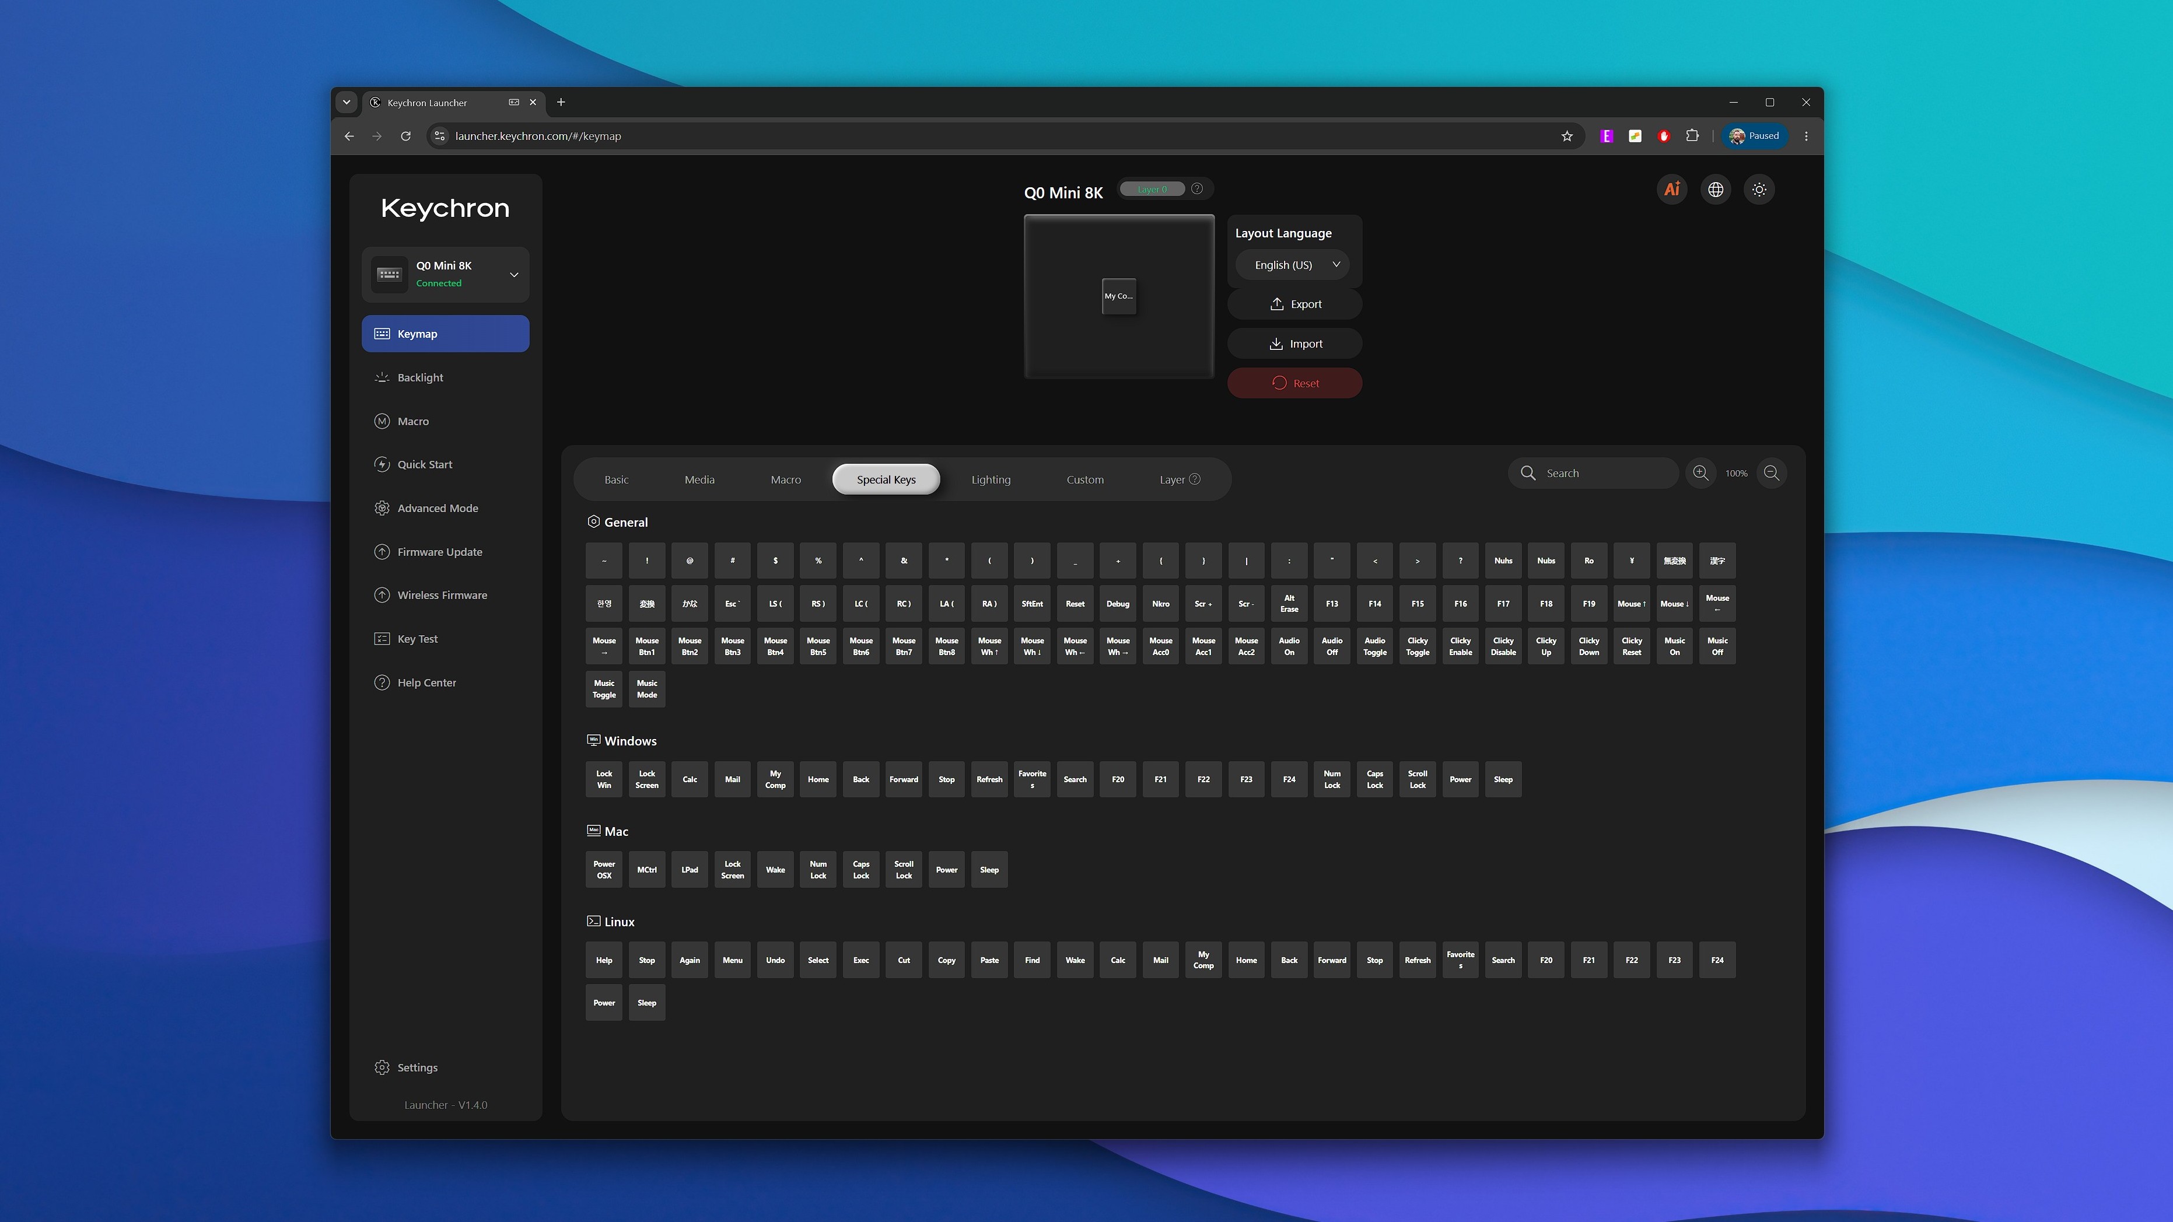Reload the page in the browser
Screen dimensions: 2173x1222
(406, 136)
